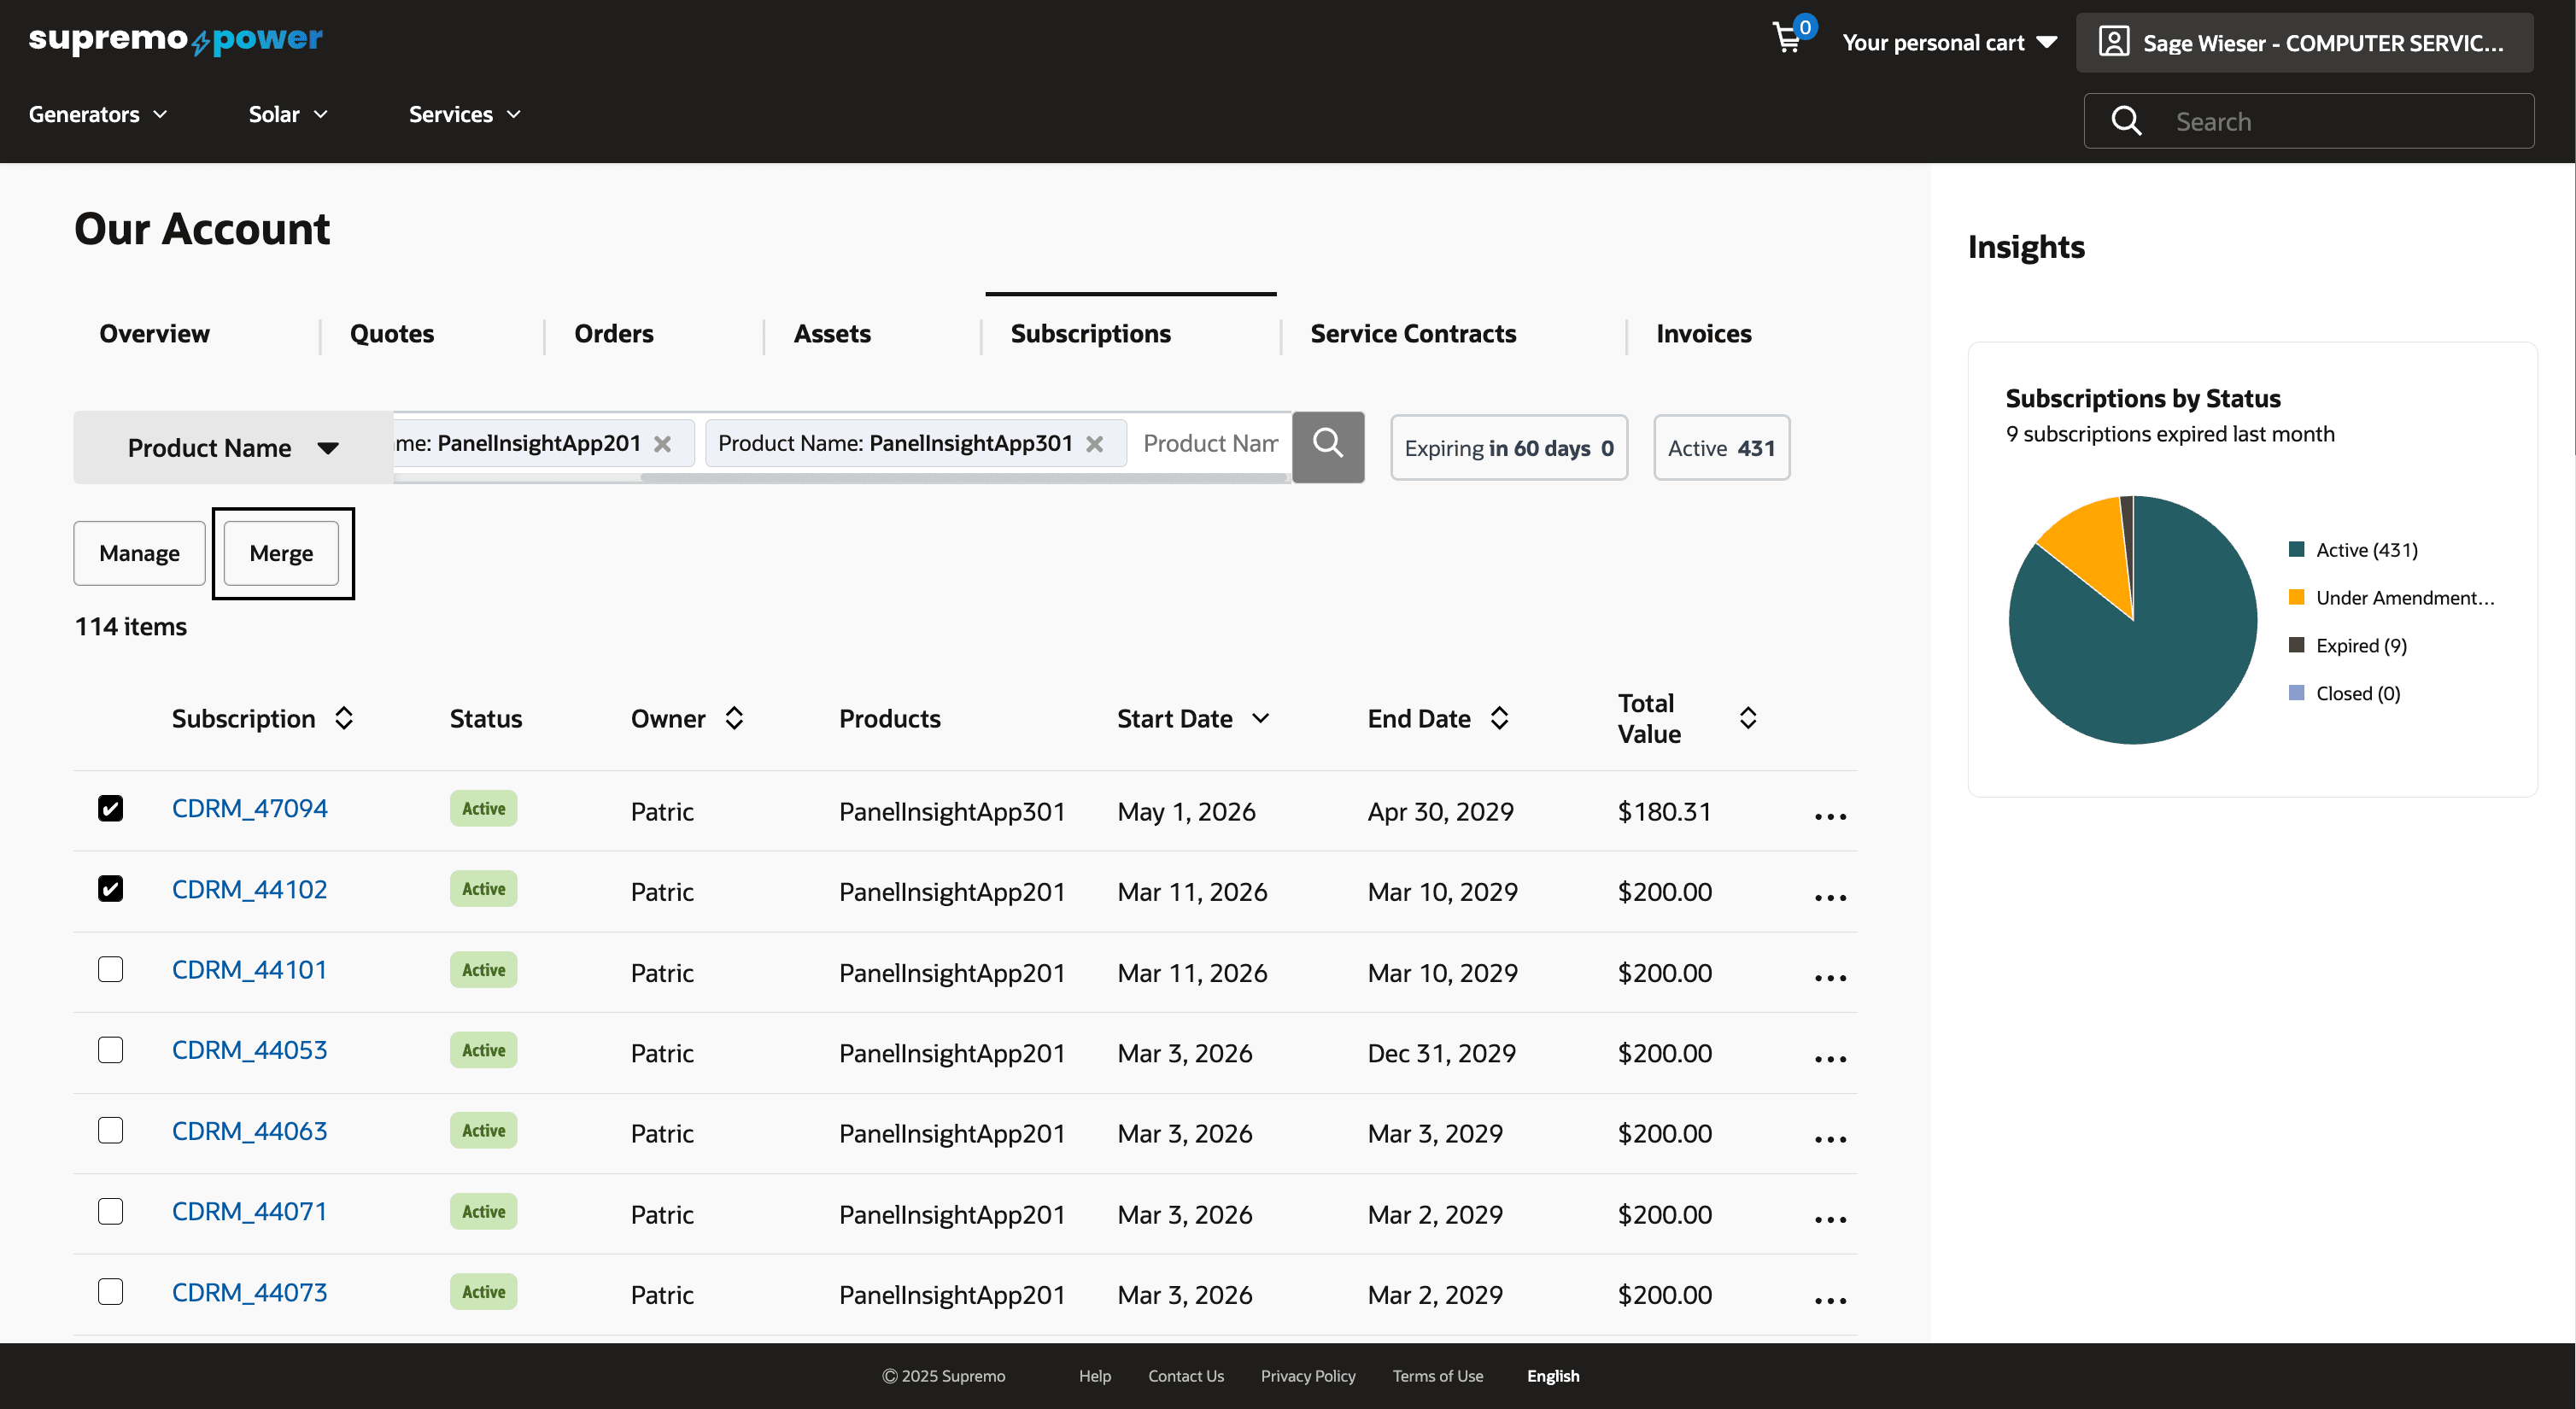Open row actions for CDRM_44102

(x=1830, y=897)
